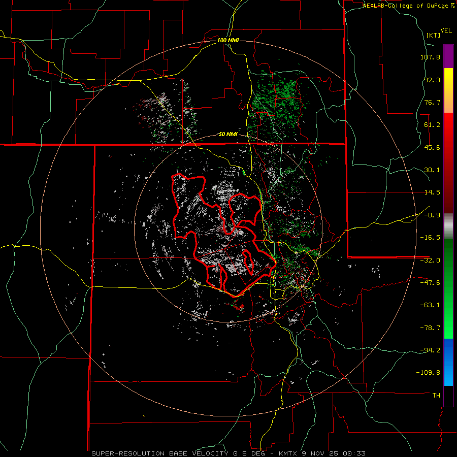The width and height of the screenshot is (457, 457).
Task: Click the 61.2 velocity scale value
Action: pyautogui.click(x=432, y=125)
